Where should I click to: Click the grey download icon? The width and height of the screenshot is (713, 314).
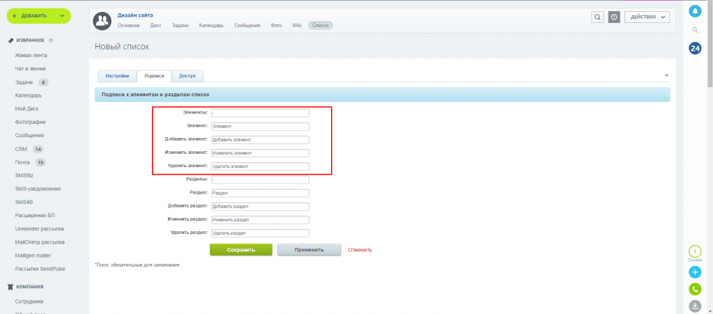(695, 306)
